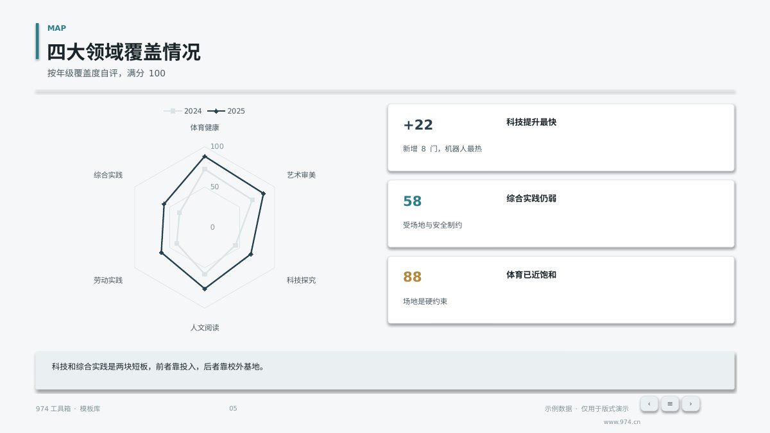Click the footer 974 工具箱 · 模板库

[x=68, y=409]
